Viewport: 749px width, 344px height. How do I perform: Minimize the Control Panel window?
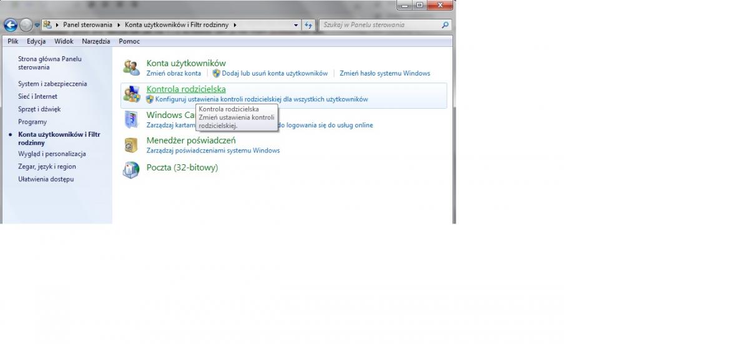coord(404,6)
